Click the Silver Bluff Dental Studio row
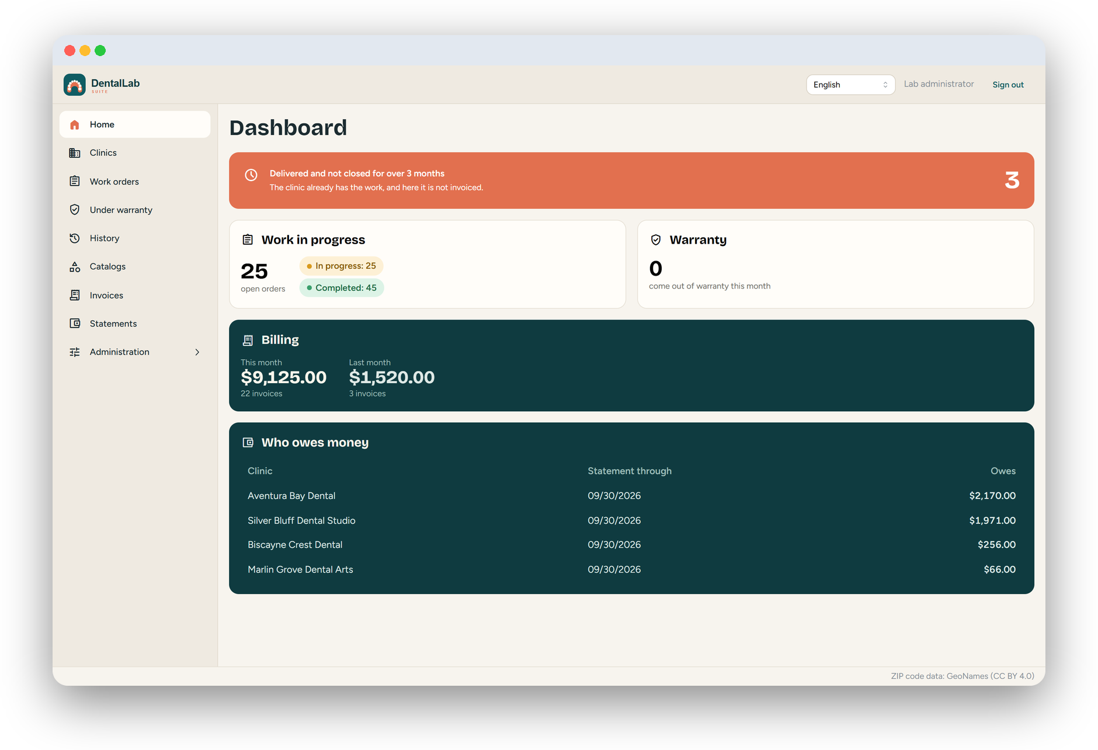This screenshot has height=750, width=1098. (631, 520)
